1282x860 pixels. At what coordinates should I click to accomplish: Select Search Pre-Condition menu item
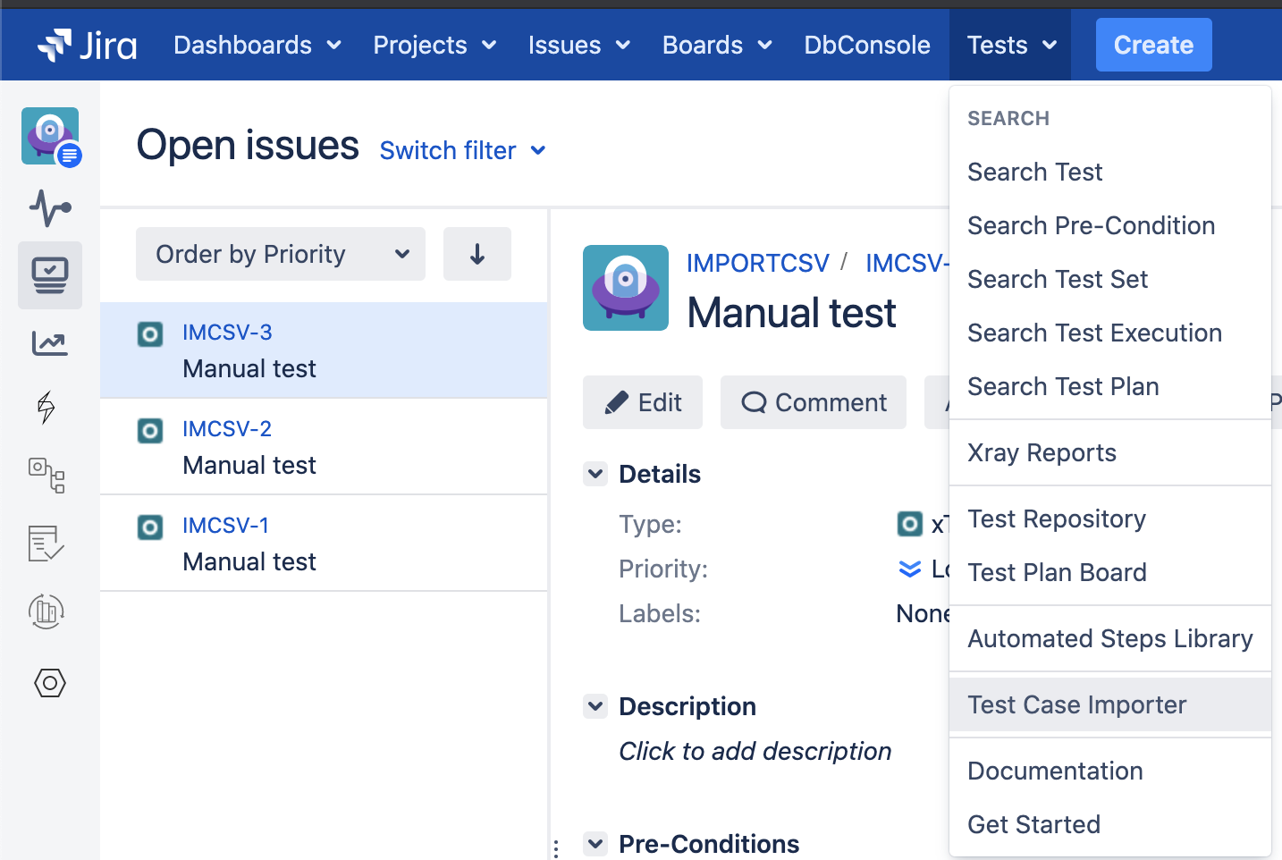1110,225
